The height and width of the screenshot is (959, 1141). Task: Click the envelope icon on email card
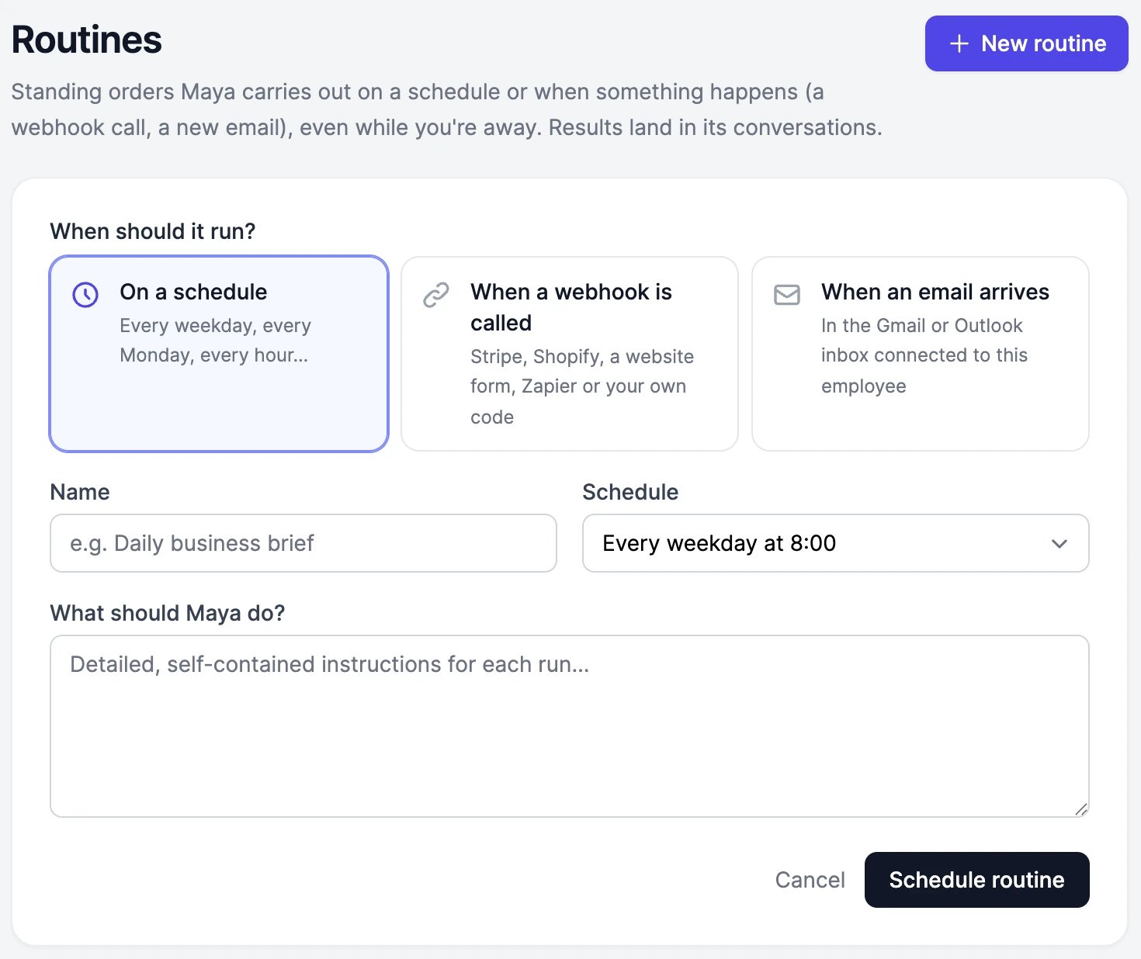(x=787, y=295)
